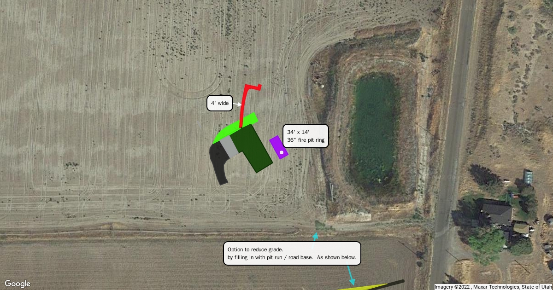Click the lower cyan arrowhead
Image resolution: width=553 pixels, height=290 pixels.
click(352, 282)
